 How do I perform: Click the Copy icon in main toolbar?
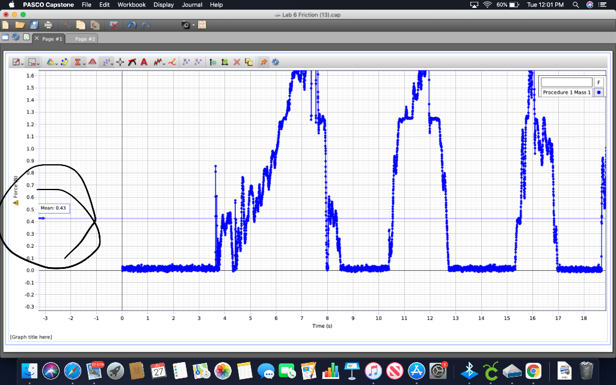click(81, 25)
